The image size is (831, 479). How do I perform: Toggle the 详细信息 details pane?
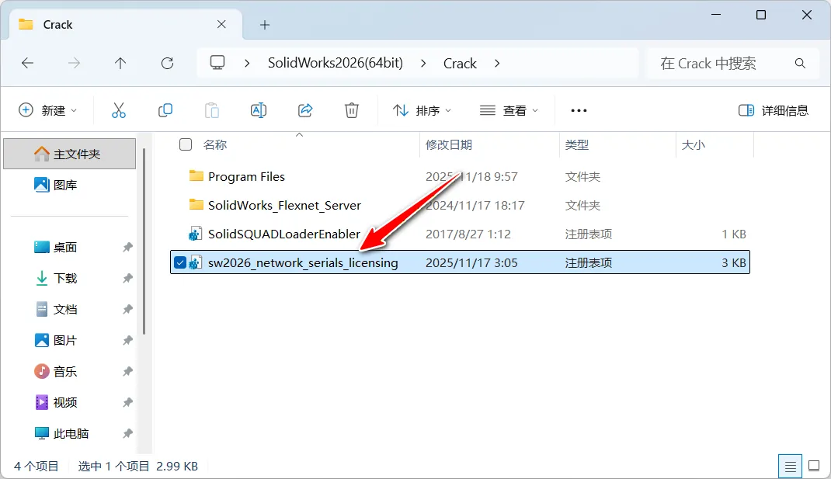[774, 110]
